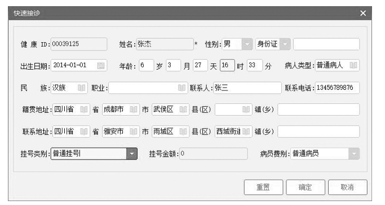385x205 pixels.
Task: Focus the 联系人 field 张三
Action: (247, 88)
